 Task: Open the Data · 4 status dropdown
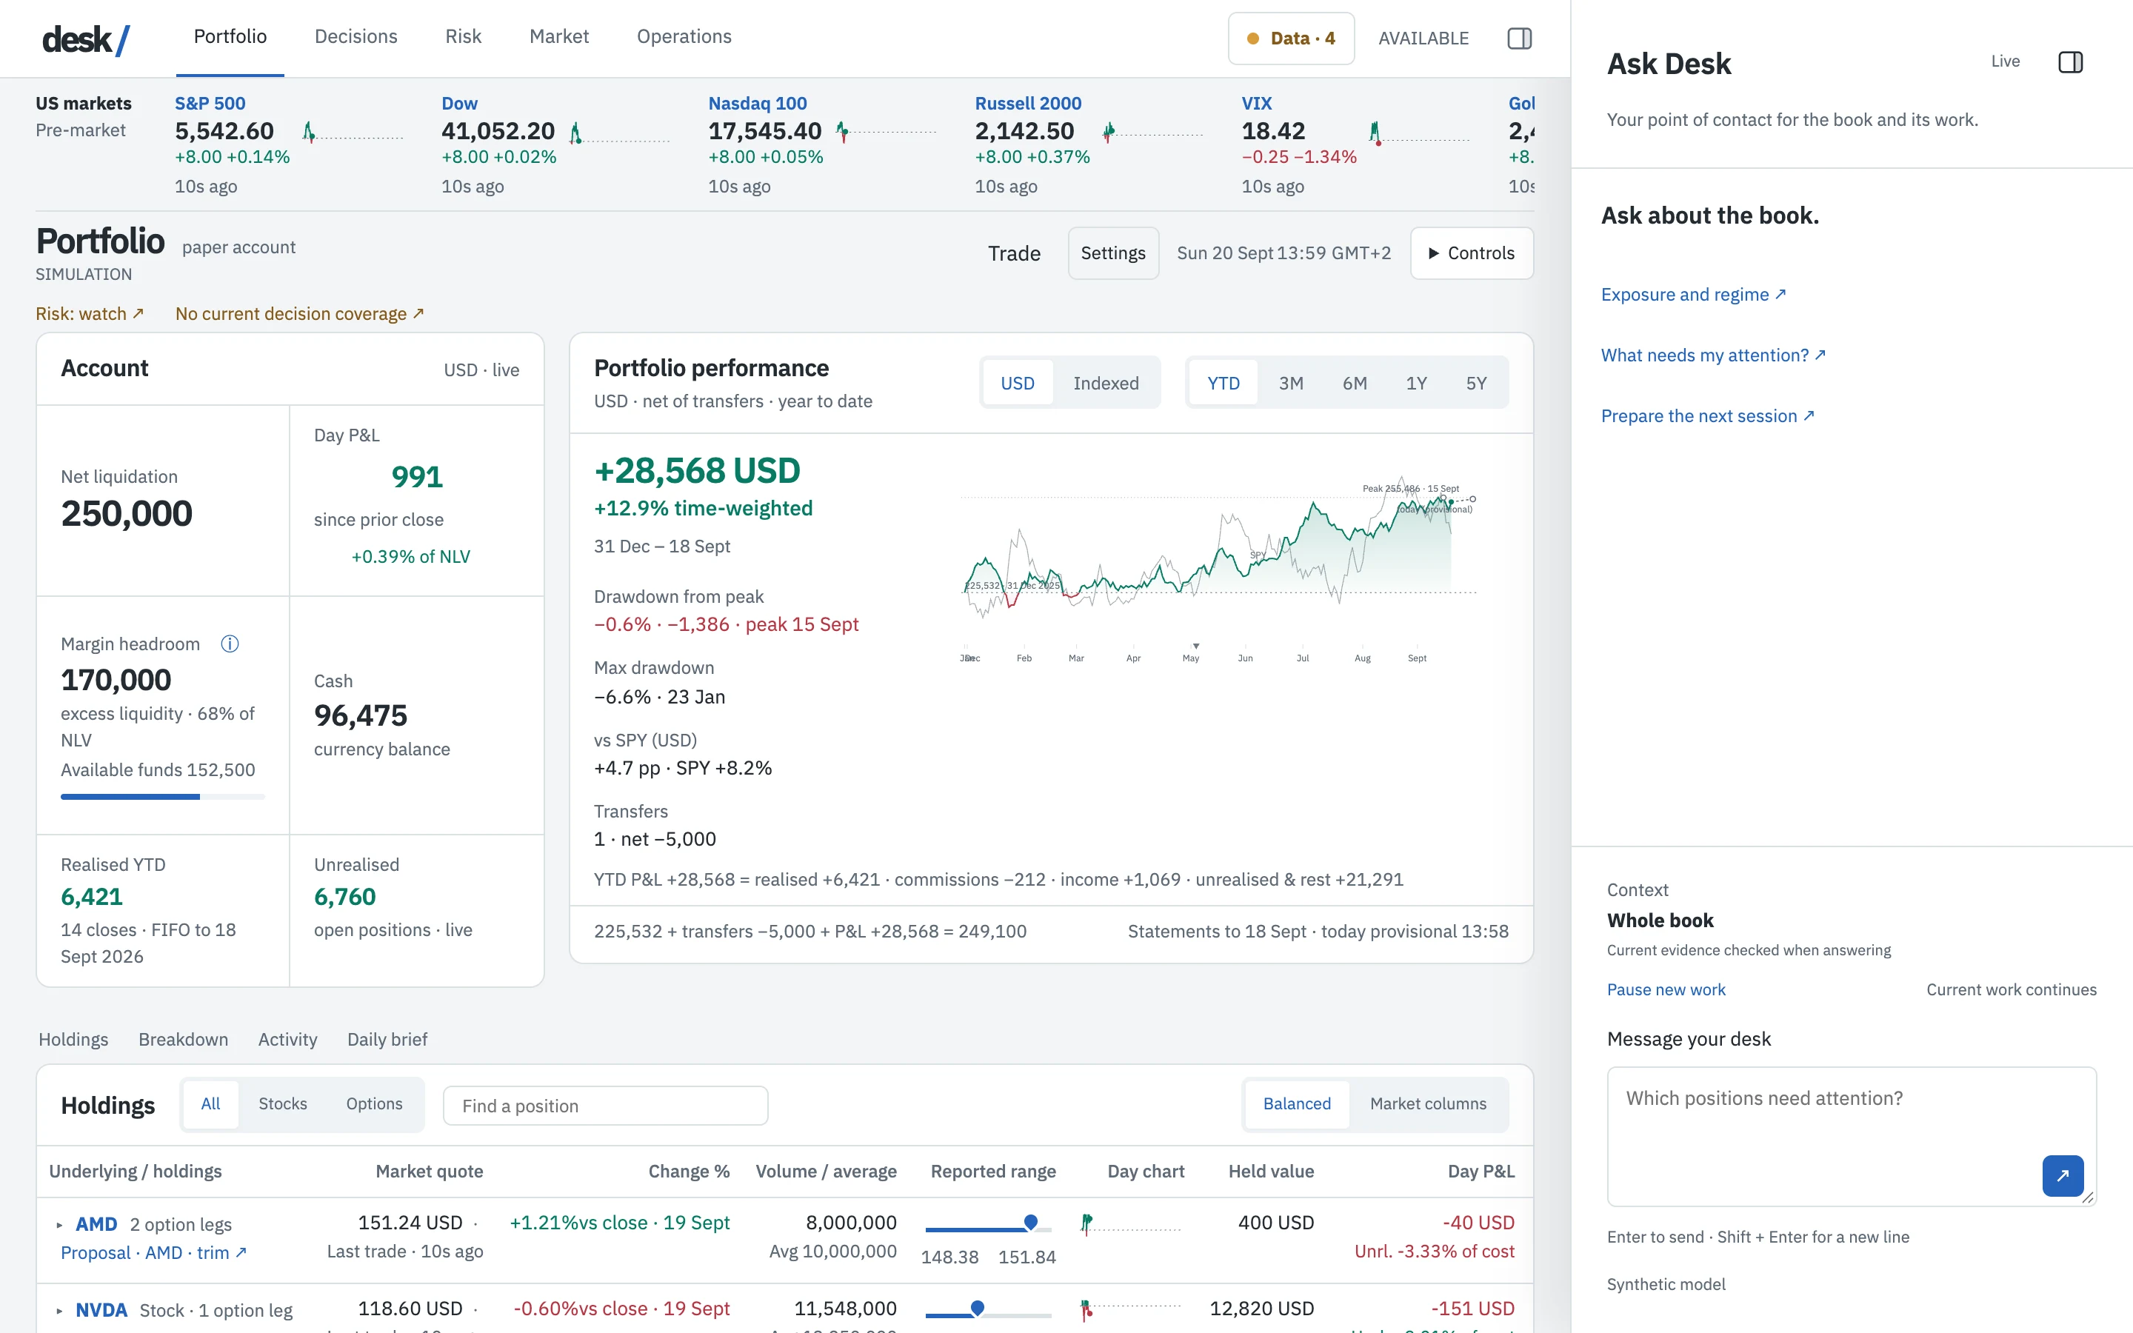pos(1290,39)
